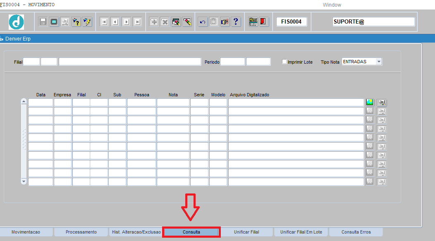The height and width of the screenshot is (241, 435).
Task: Click the undo arrow toolbar icon
Action: coord(203,21)
